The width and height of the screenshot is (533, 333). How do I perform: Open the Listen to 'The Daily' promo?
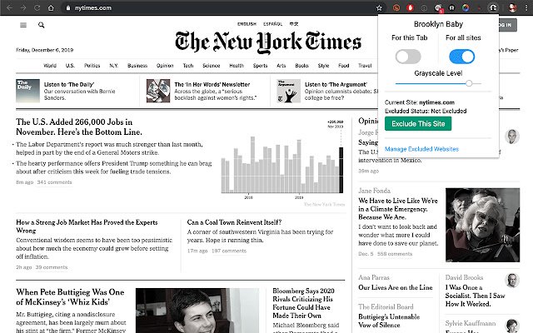(69, 85)
